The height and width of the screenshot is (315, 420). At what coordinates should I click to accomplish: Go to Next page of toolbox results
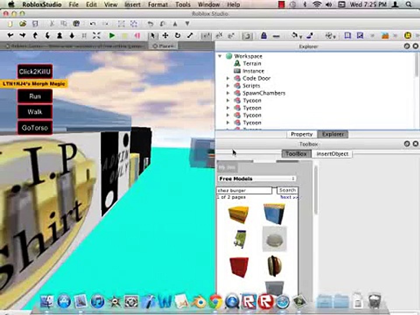click(289, 197)
